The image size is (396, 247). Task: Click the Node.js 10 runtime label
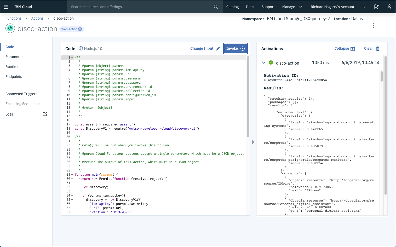(x=93, y=49)
